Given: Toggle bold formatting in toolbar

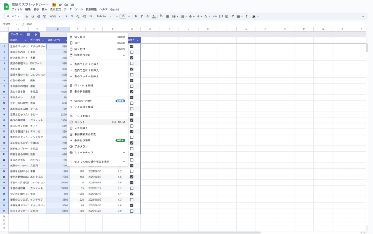Looking at the screenshot, I should coord(136,16).
